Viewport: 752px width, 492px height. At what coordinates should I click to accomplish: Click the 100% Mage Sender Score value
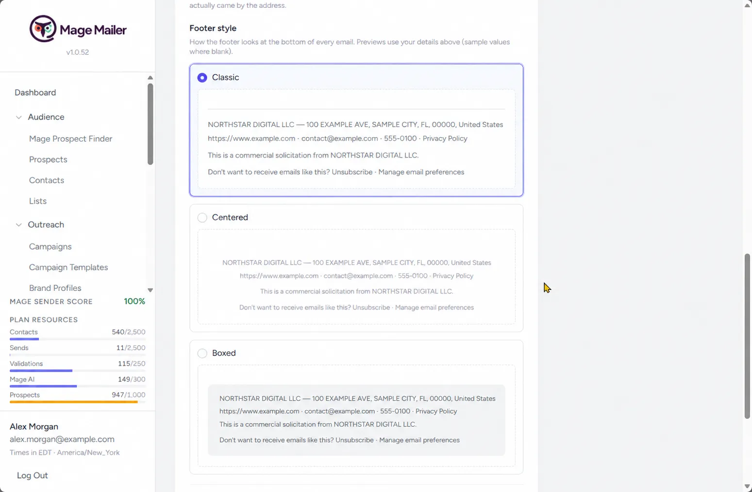click(134, 302)
